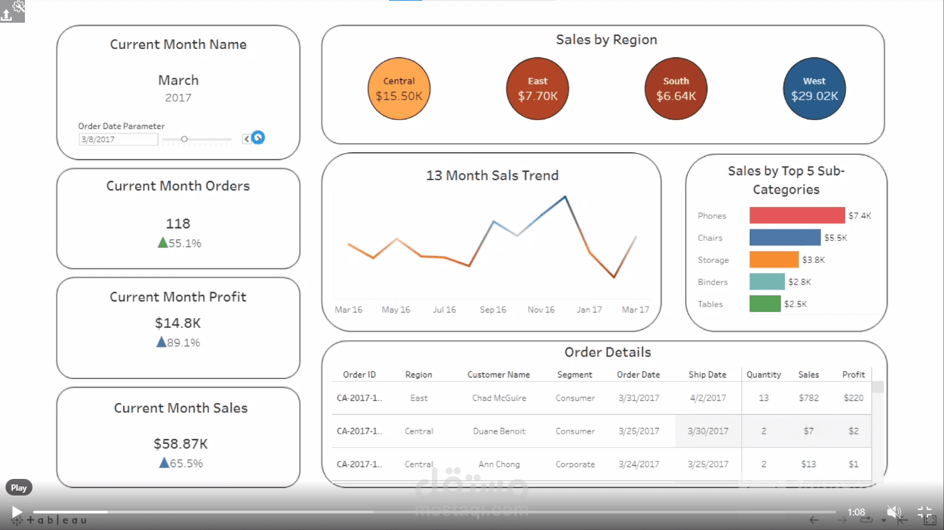Play the video with the play button
Image resolution: width=944 pixels, height=530 pixels.
pos(17,512)
